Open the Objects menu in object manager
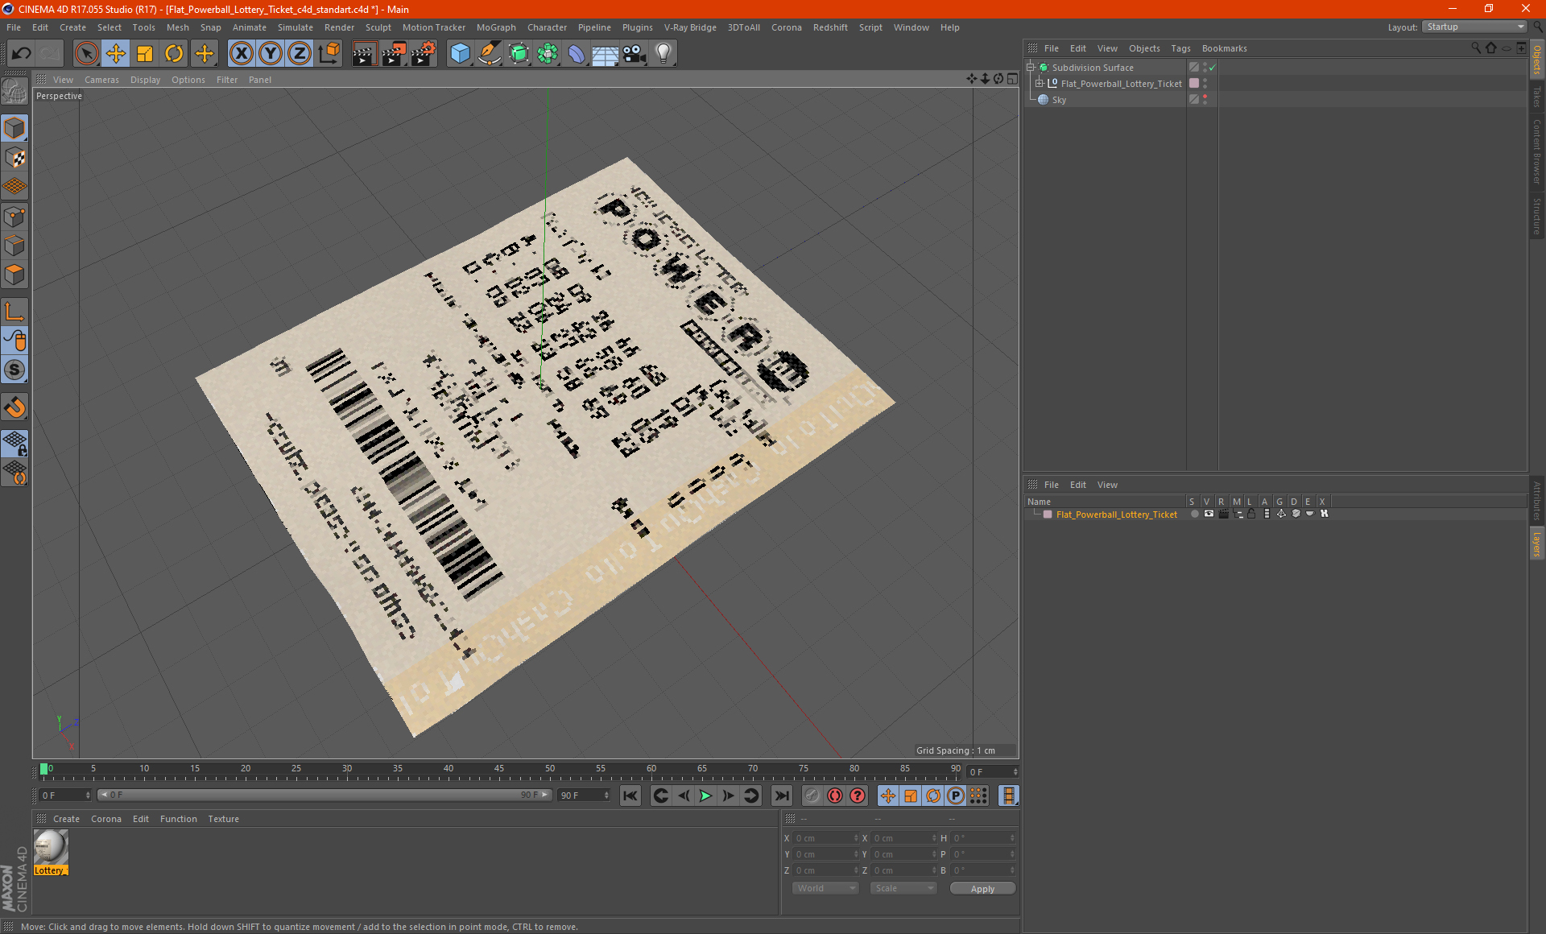Screen dimensions: 1546x934 1144,48
